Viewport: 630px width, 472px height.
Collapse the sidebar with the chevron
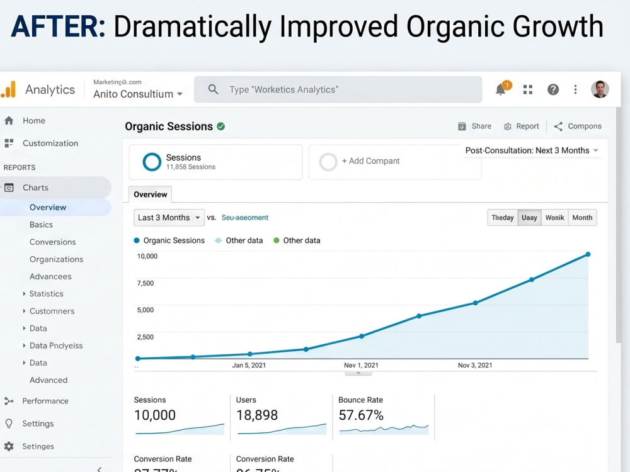tap(100, 469)
